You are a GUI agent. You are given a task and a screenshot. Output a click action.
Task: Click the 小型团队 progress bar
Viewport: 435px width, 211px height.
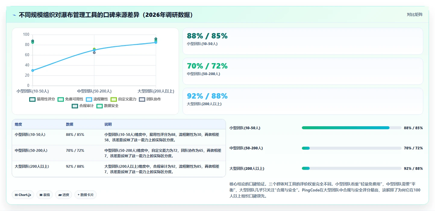[x=352, y=128]
